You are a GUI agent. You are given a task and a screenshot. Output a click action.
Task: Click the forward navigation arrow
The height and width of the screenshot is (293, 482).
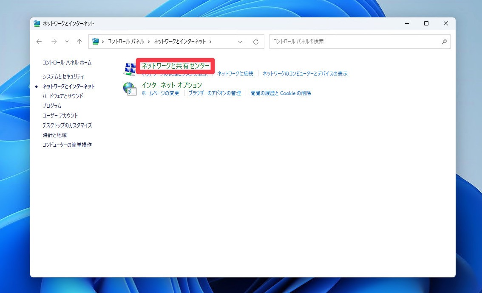54,42
